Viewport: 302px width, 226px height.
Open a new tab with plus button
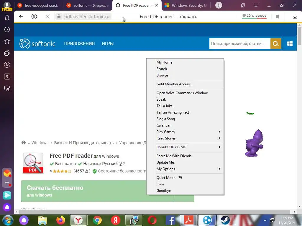[x=219, y=5]
